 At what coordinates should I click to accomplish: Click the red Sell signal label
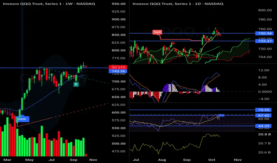[157, 32]
